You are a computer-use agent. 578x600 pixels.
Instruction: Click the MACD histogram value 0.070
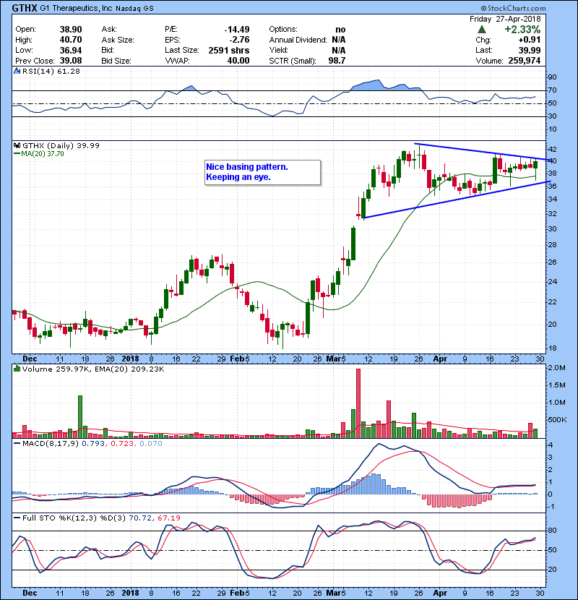(x=151, y=444)
